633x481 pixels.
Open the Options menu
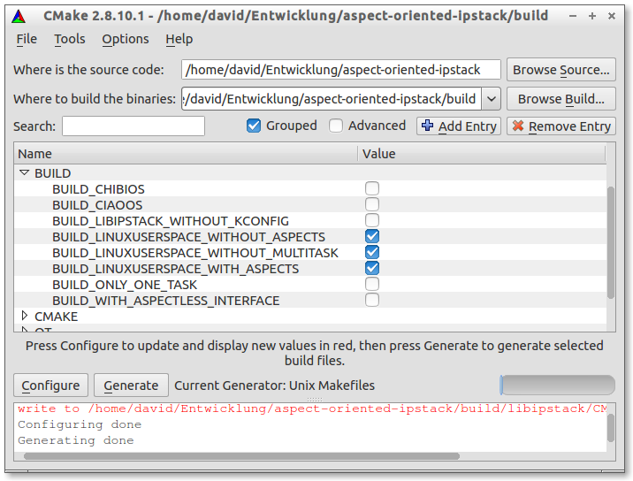pos(126,39)
